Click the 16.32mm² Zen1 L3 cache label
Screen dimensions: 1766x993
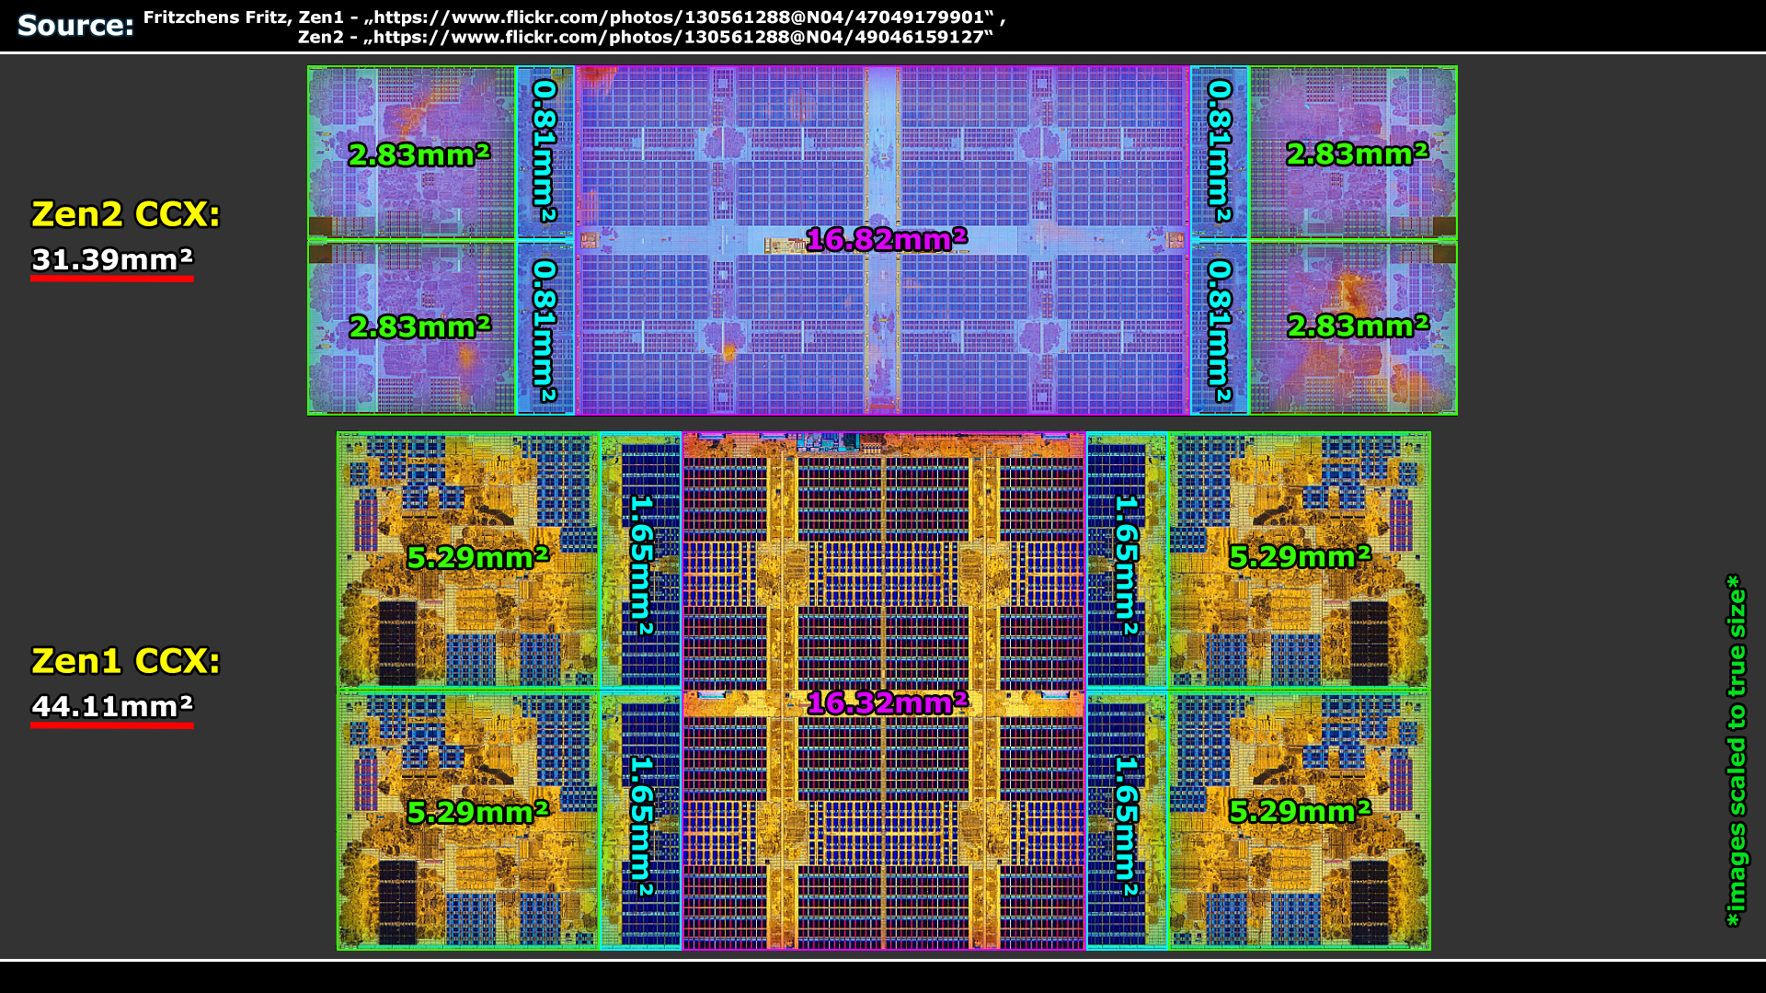(x=887, y=702)
